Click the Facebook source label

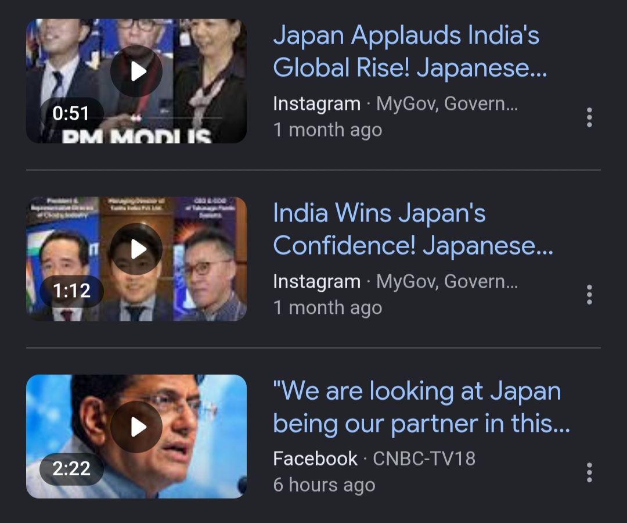[x=315, y=458]
